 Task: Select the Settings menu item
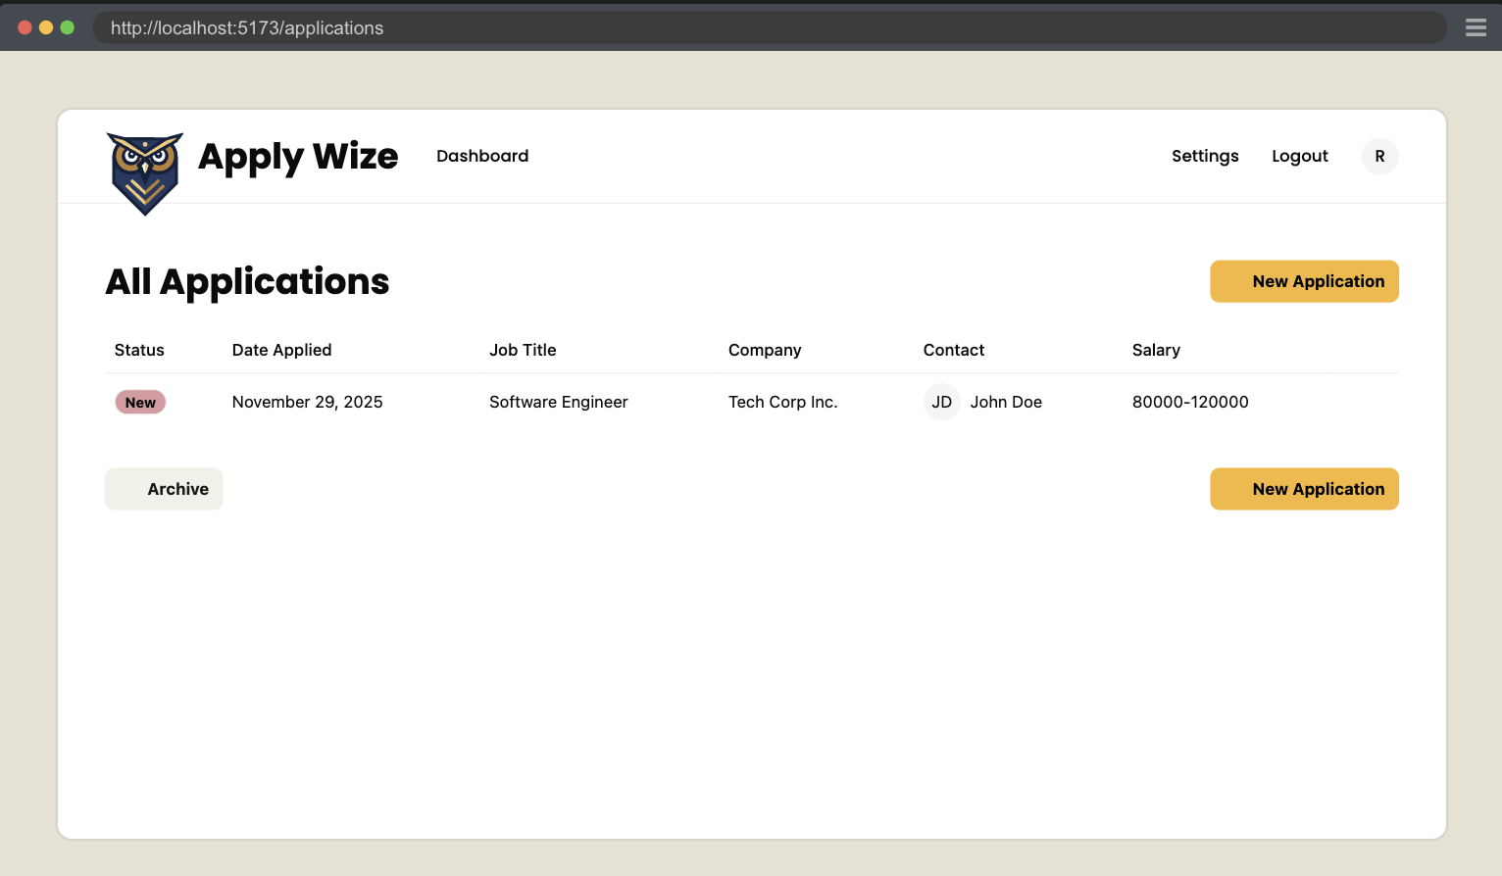(1205, 156)
